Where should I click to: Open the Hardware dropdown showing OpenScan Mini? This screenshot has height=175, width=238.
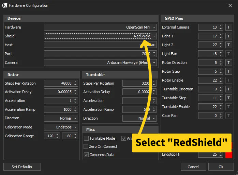point(100,27)
